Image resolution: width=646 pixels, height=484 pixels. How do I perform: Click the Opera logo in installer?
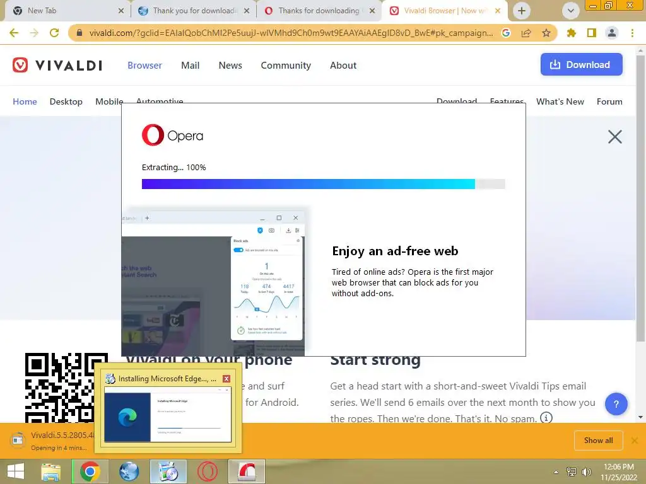[172, 135]
